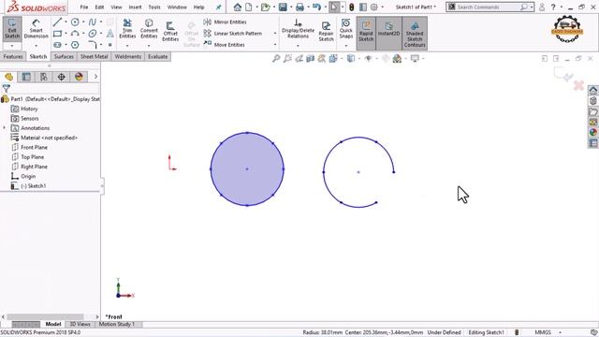The height and width of the screenshot is (337, 599).
Task: Click the Undo icon
Action: click(x=316, y=7)
